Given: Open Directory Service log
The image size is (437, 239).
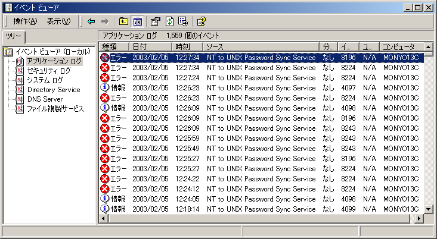Looking at the screenshot, I should (x=54, y=90).
